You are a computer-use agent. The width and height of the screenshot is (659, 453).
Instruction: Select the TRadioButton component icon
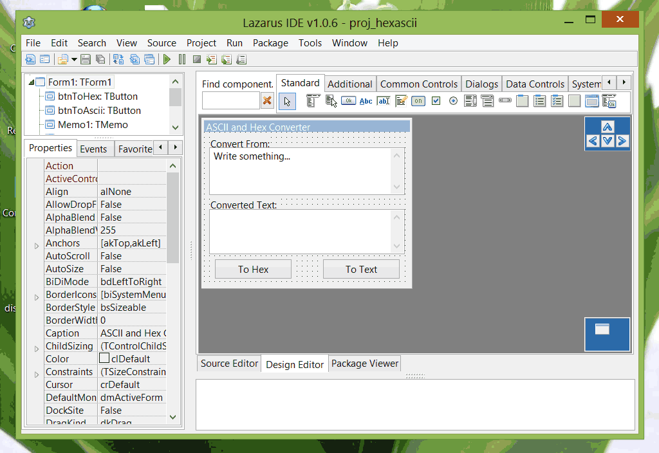coord(453,101)
